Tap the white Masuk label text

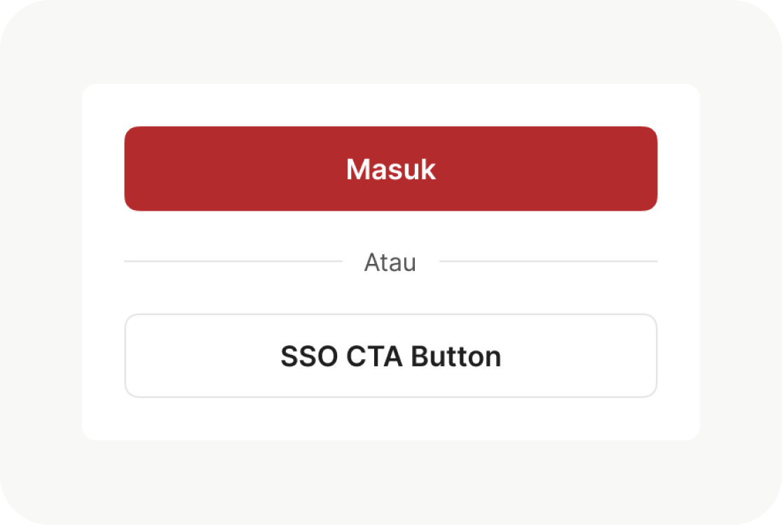390,169
